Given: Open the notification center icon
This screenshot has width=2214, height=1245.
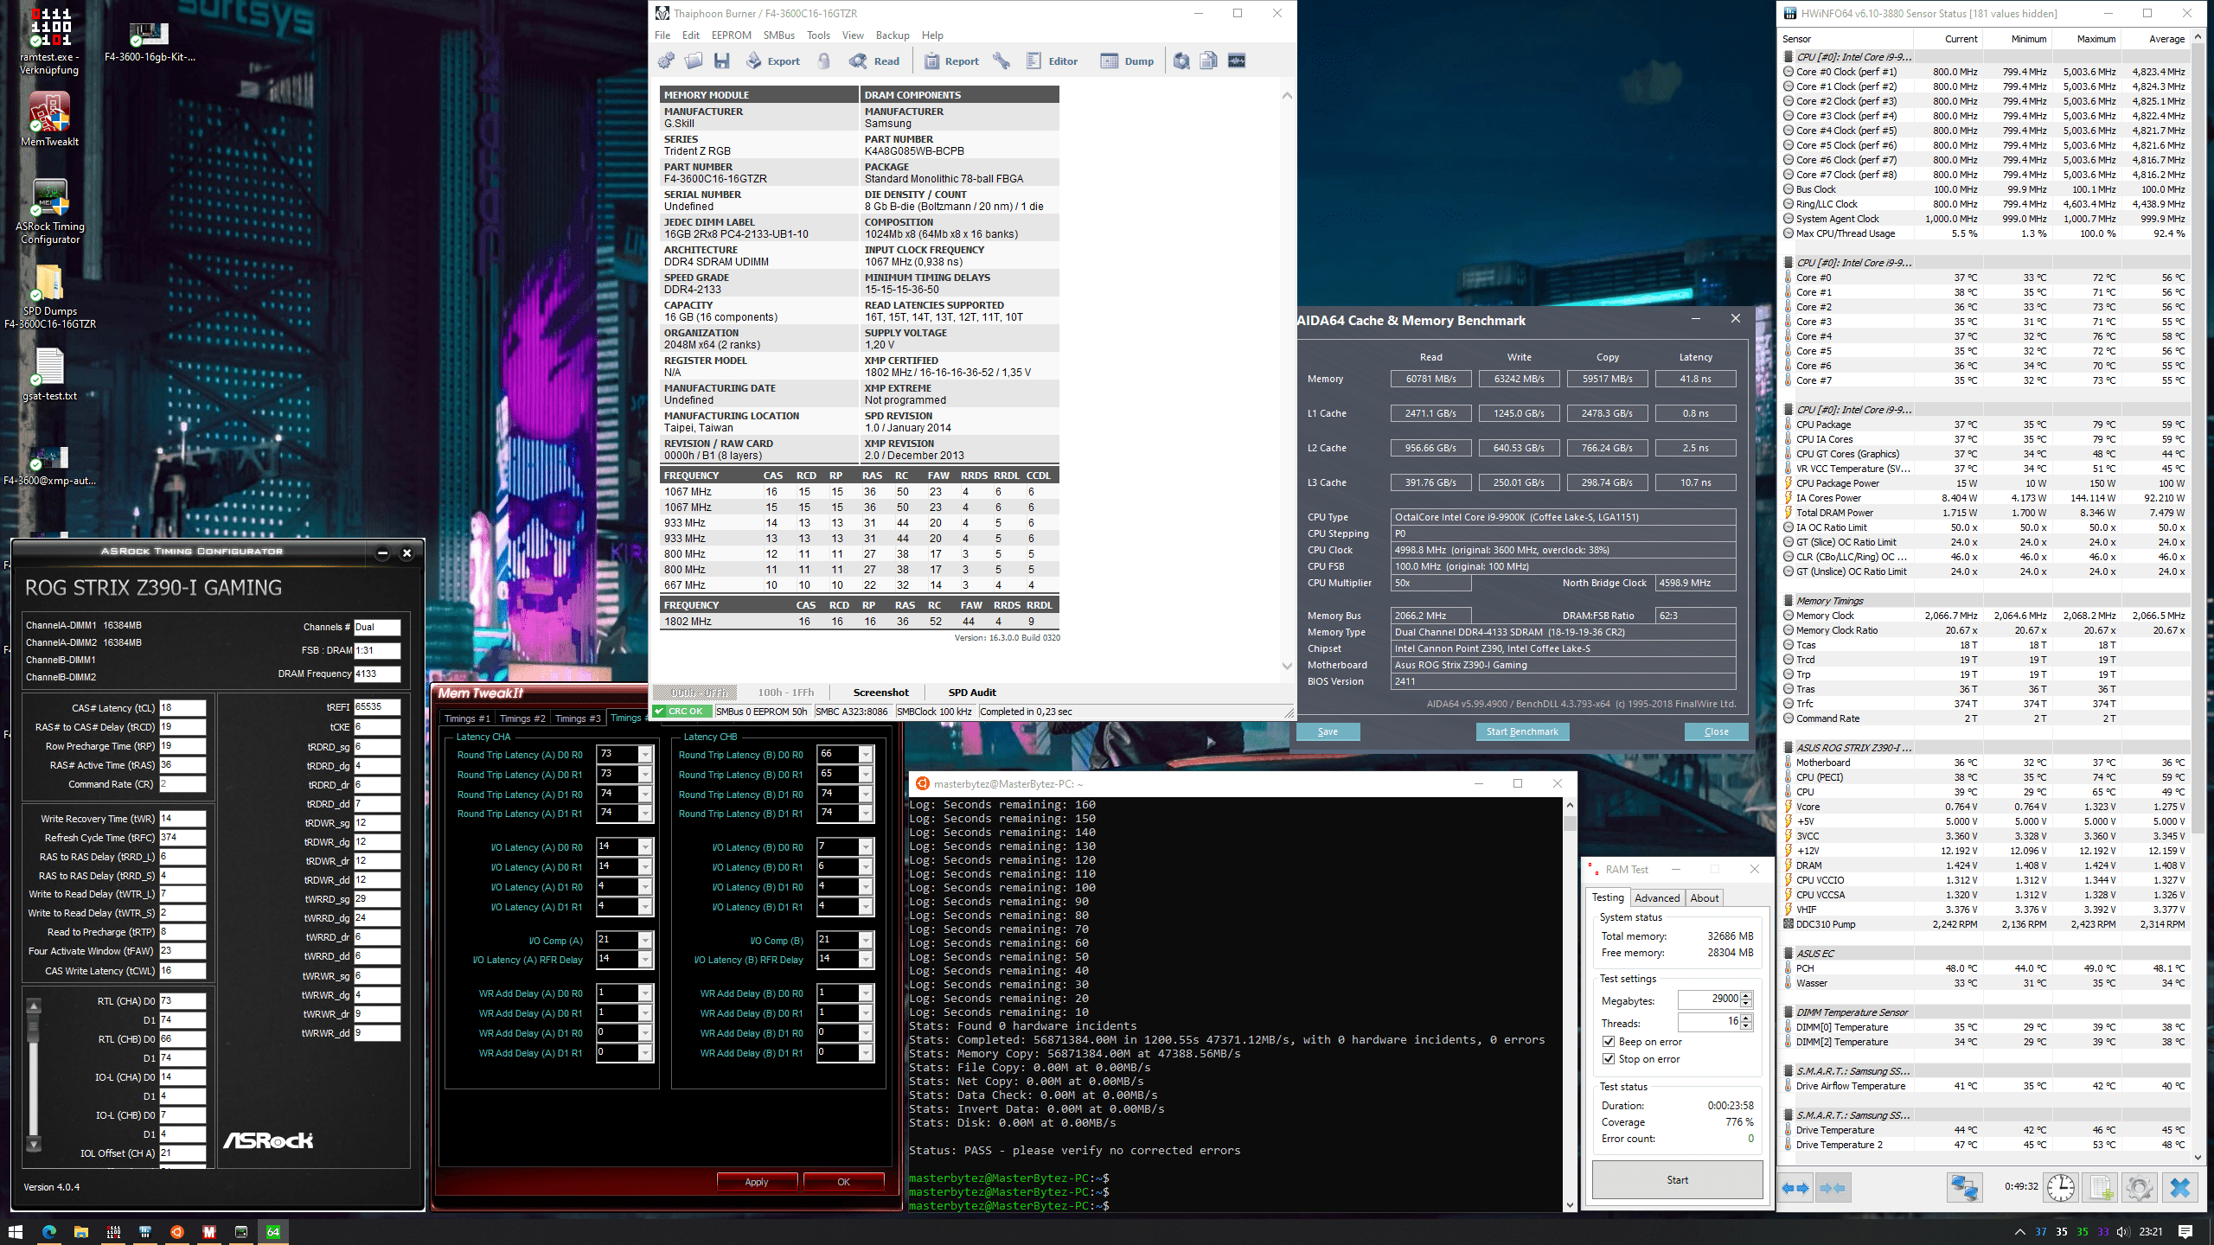Looking at the screenshot, I should [2185, 1231].
